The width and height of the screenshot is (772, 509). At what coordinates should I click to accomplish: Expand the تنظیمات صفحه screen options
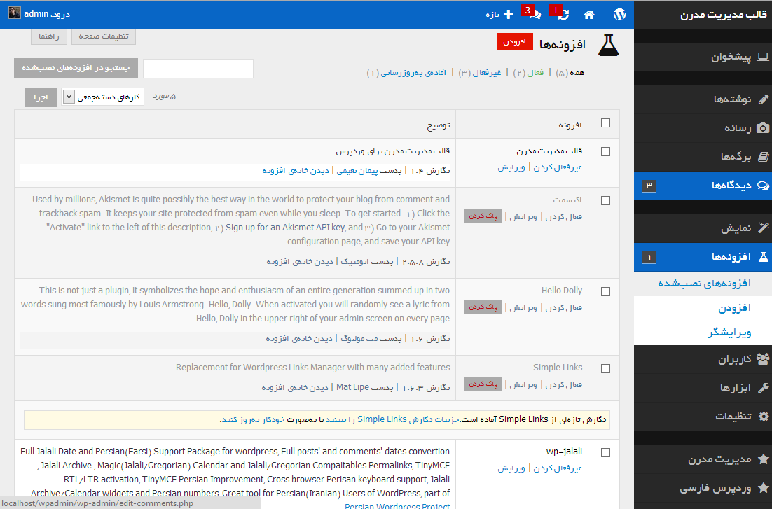coord(104,36)
